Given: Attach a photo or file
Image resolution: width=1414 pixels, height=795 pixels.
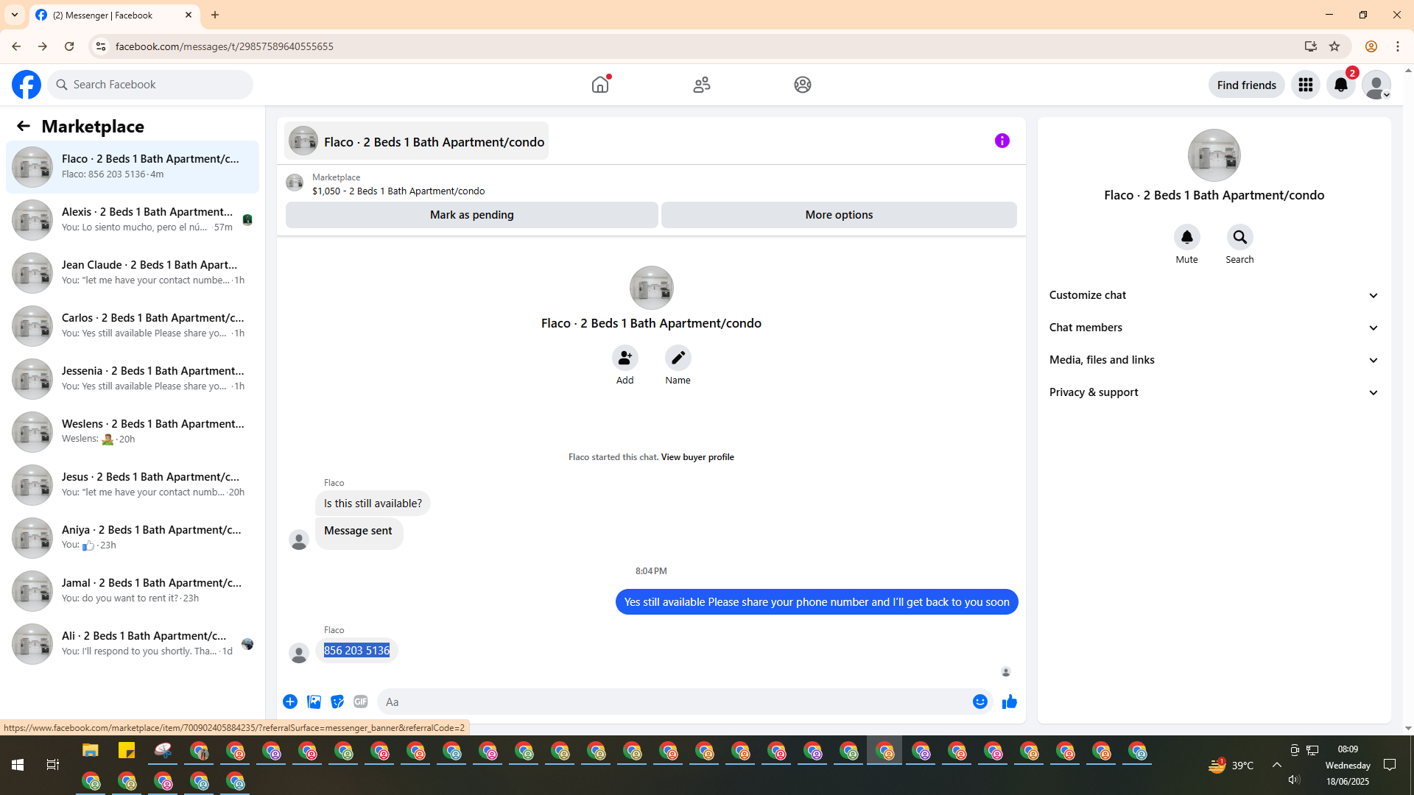Looking at the screenshot, I should [x=314, y=702].
